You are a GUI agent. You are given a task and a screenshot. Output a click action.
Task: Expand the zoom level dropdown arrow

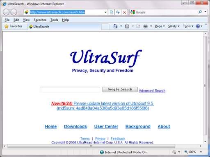[201, 152]
